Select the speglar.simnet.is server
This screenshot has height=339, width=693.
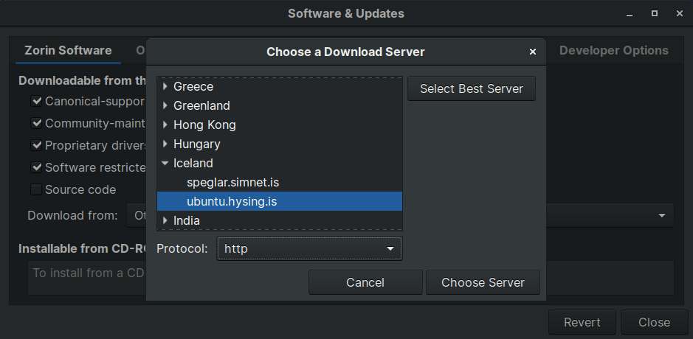click(x=279, y=182)
